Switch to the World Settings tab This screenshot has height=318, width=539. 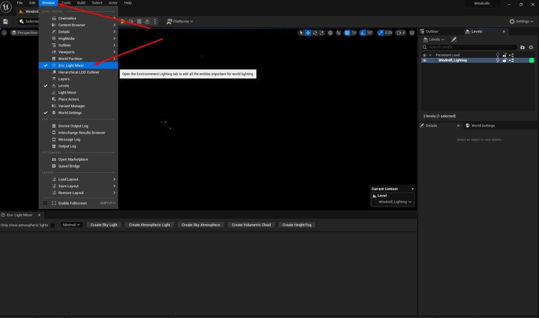point(483,126)
